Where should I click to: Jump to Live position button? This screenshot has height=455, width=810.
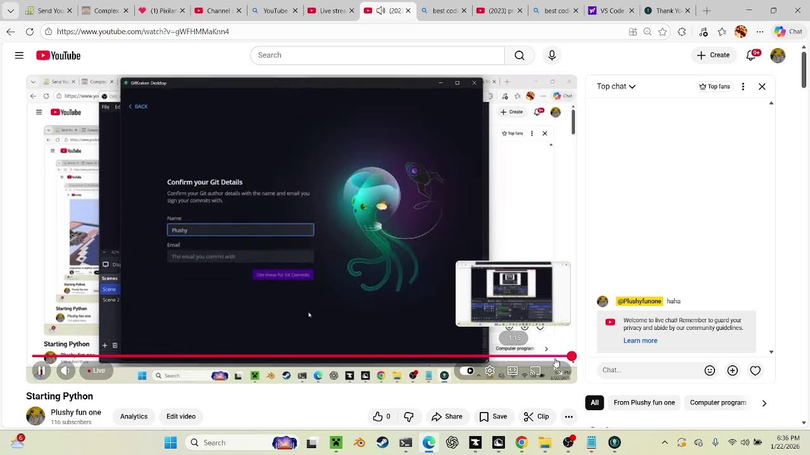97,371
